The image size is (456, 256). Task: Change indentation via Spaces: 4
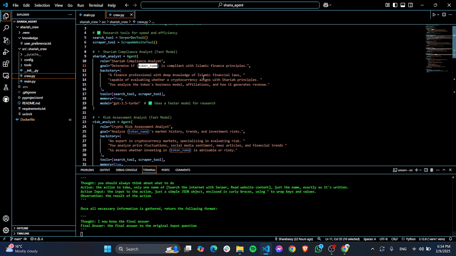(x=369, y=239)
